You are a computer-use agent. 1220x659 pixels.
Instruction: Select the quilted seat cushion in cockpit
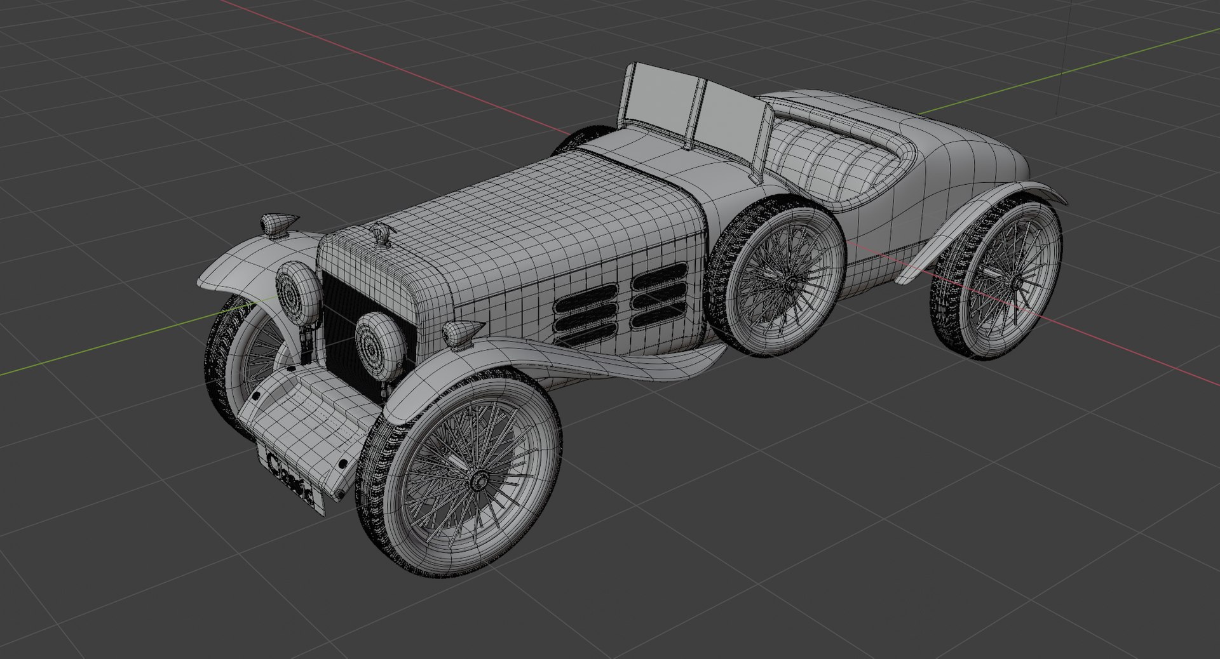830,161
